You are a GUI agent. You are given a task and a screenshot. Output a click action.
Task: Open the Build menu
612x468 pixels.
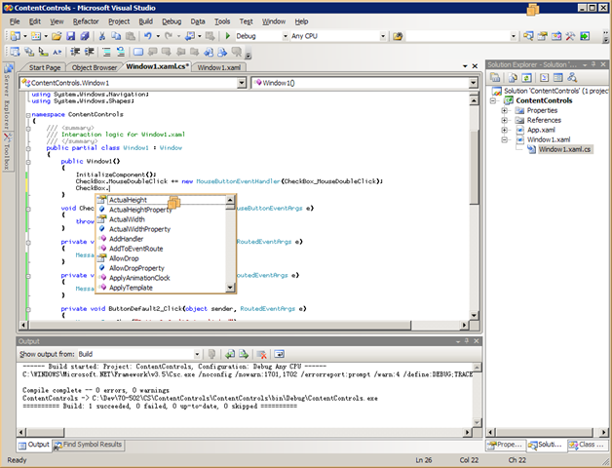[146, 21]
